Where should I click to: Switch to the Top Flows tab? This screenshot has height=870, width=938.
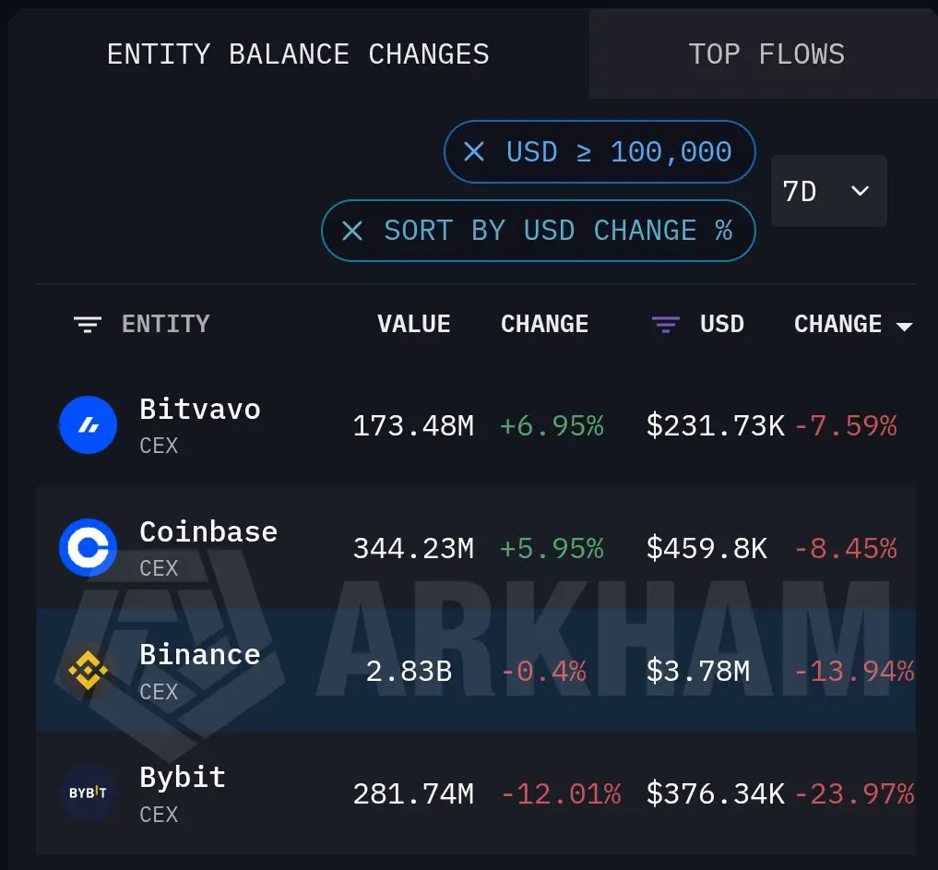point(766,54)
